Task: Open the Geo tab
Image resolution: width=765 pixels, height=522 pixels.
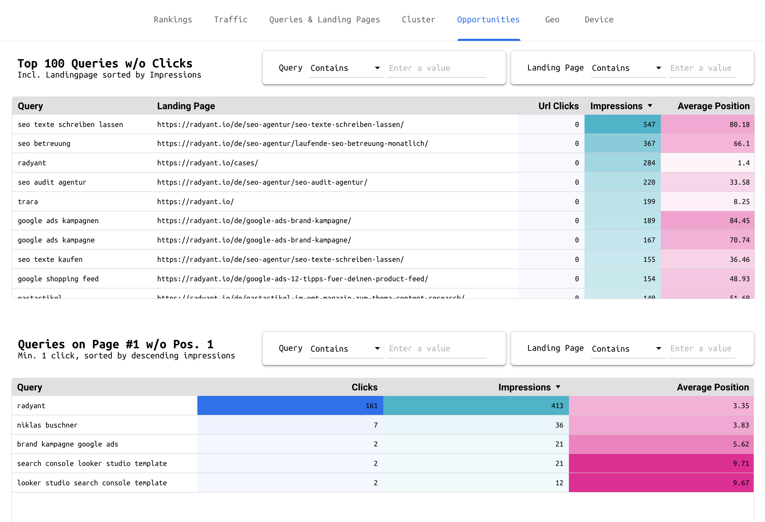Action: pyautogui.click(x=552, y=19)
